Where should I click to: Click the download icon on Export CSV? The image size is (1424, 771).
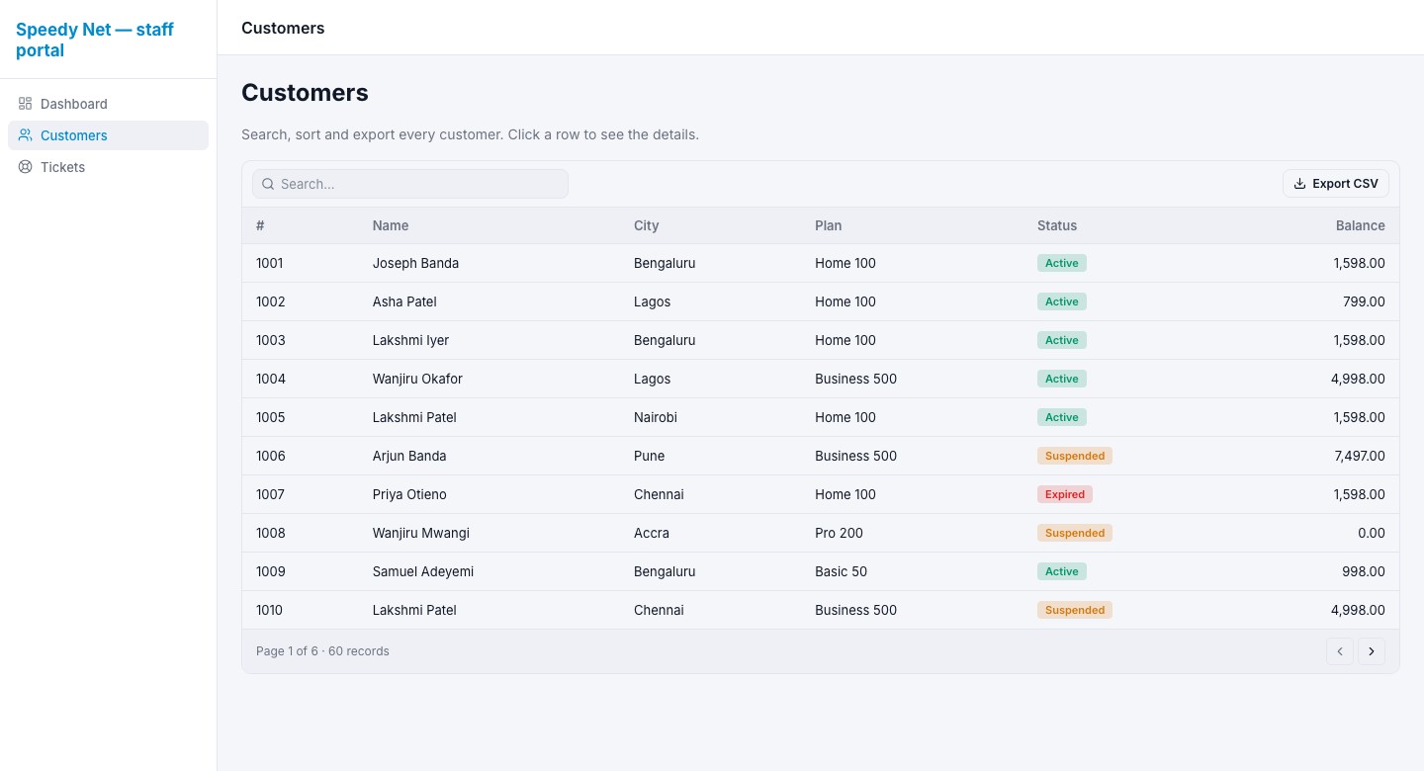(x=1300, y=184)
